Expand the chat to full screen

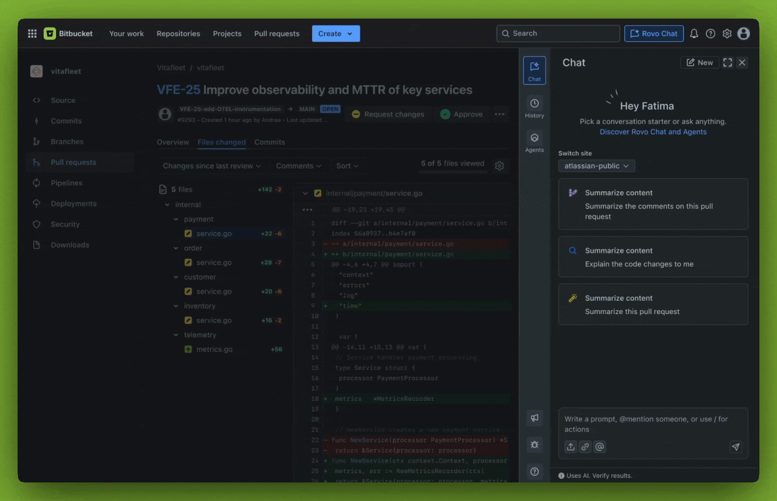727,63
